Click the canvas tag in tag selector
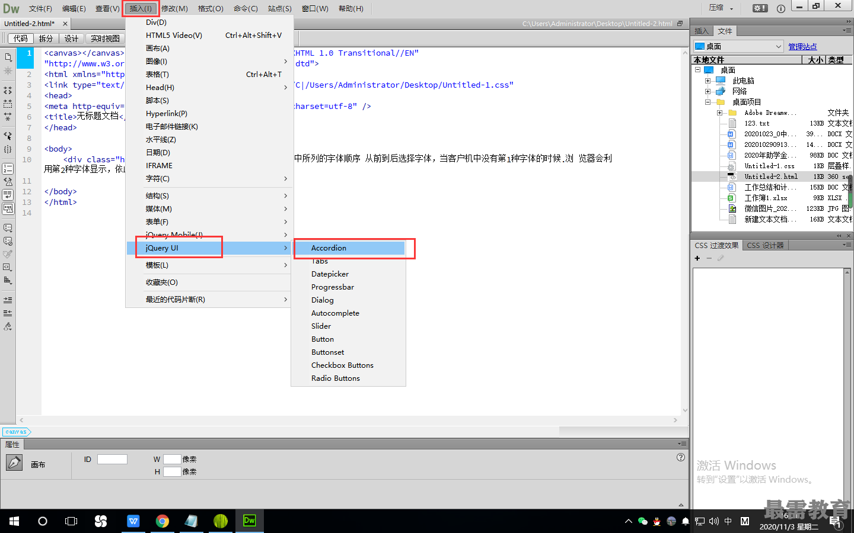This screenshot has width=854, height=533. (x=16, y=432)
